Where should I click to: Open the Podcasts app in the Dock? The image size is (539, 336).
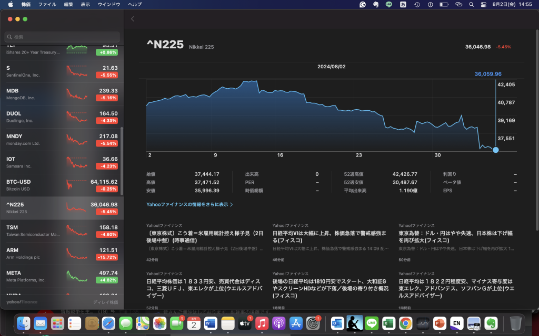[x=279, y=323]
